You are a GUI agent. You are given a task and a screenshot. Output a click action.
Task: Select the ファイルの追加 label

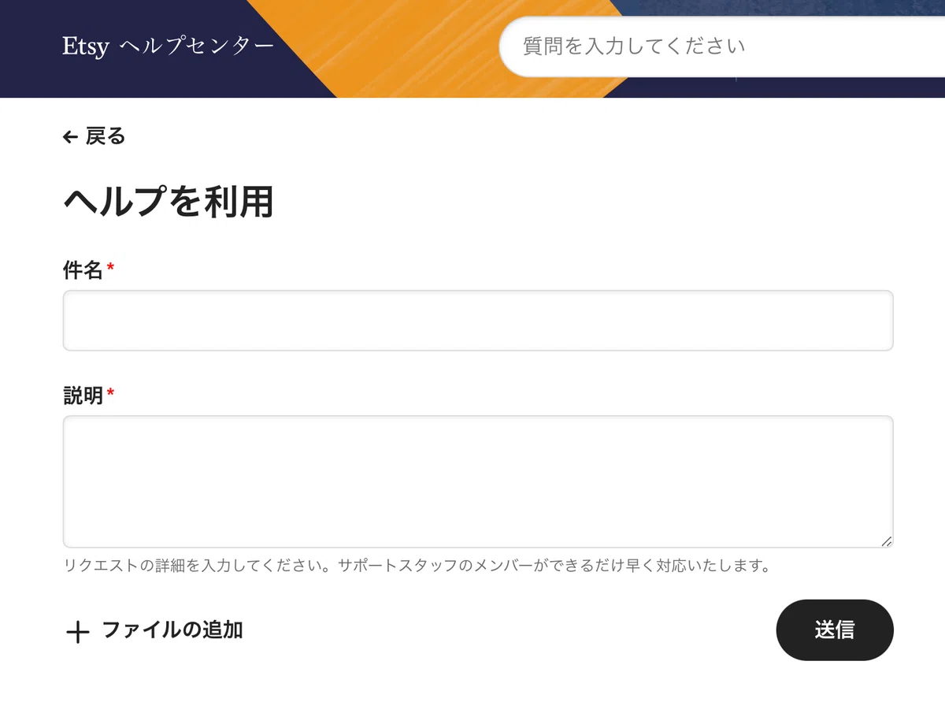(x=172, y=630)
